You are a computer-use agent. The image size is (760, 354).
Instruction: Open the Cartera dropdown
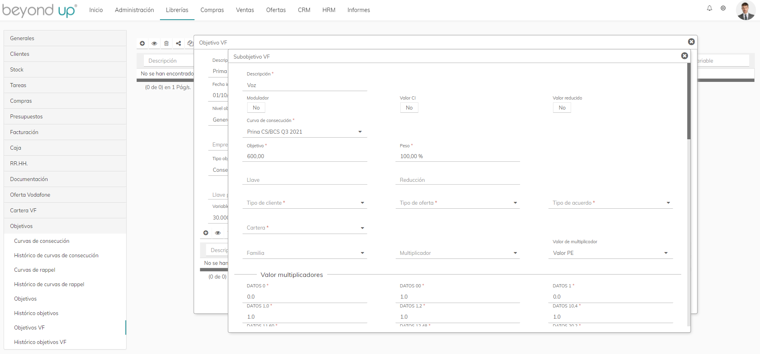305,228
